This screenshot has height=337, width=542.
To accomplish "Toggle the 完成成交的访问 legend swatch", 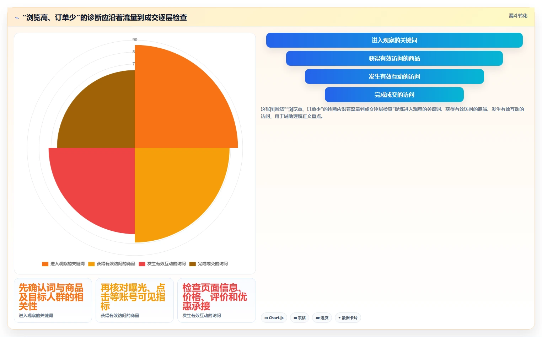I will click(x=192, y=264).
